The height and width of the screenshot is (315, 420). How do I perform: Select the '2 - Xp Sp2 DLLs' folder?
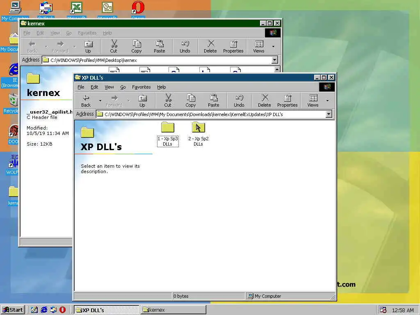198,134
